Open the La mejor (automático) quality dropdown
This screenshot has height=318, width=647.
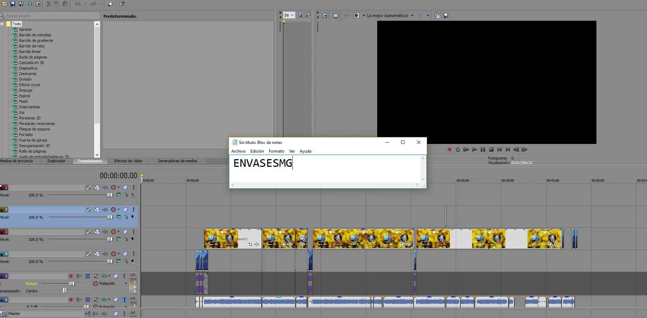(390, 16)
